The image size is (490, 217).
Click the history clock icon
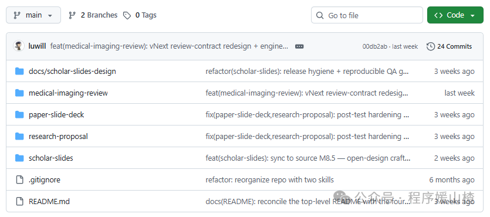(x=431, y=46)
